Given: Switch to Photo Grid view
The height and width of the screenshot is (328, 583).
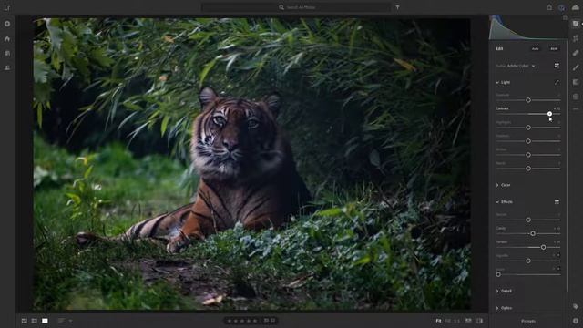Looking at the screenshot, I should (x=25, y=321).
